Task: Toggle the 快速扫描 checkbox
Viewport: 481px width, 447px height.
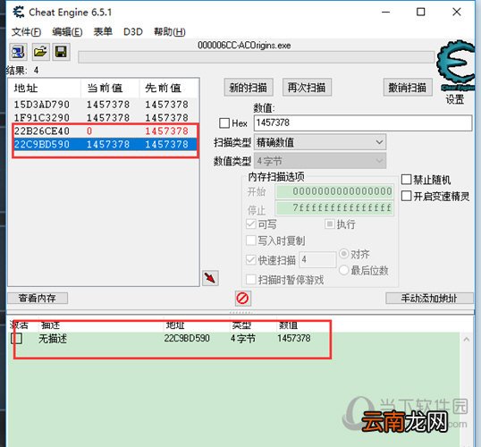Action: tap(251, 260)
